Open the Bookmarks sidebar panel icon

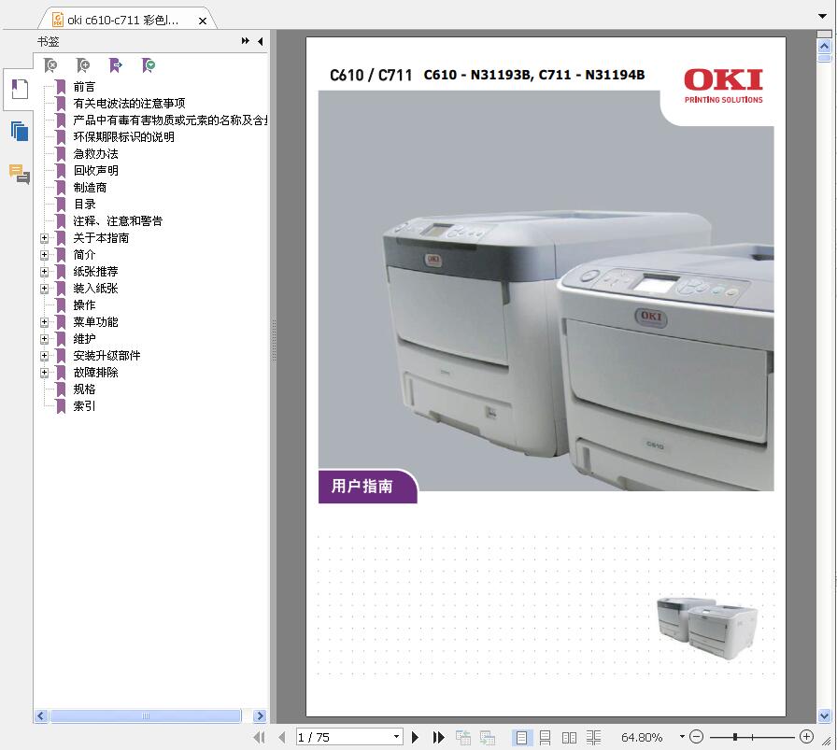point(20,89)
